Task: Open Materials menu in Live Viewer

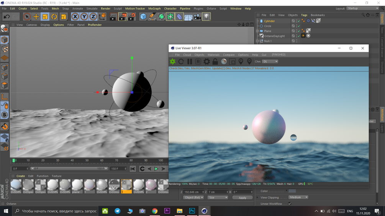Action: pyautogui.click(x=213, y=55)
